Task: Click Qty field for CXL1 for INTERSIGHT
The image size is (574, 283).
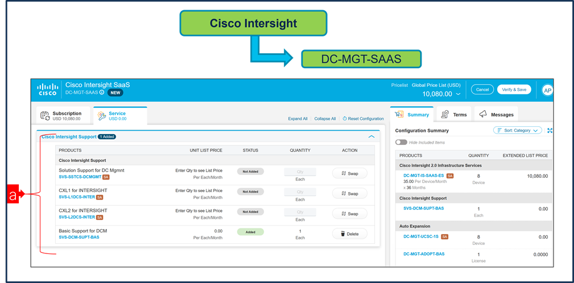Action: click(x=300, y=192)
